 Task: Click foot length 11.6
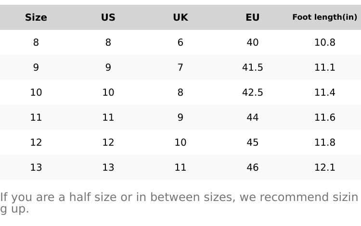tap(325, 118)
